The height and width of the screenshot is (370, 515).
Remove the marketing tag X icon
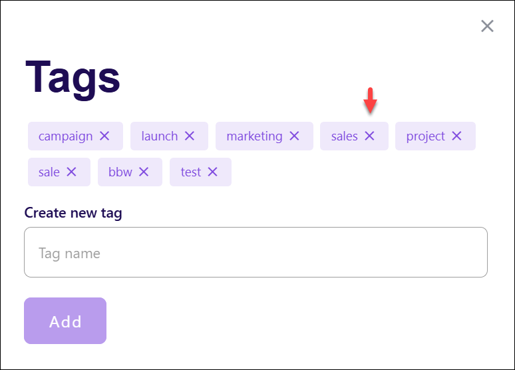(294, 136)
